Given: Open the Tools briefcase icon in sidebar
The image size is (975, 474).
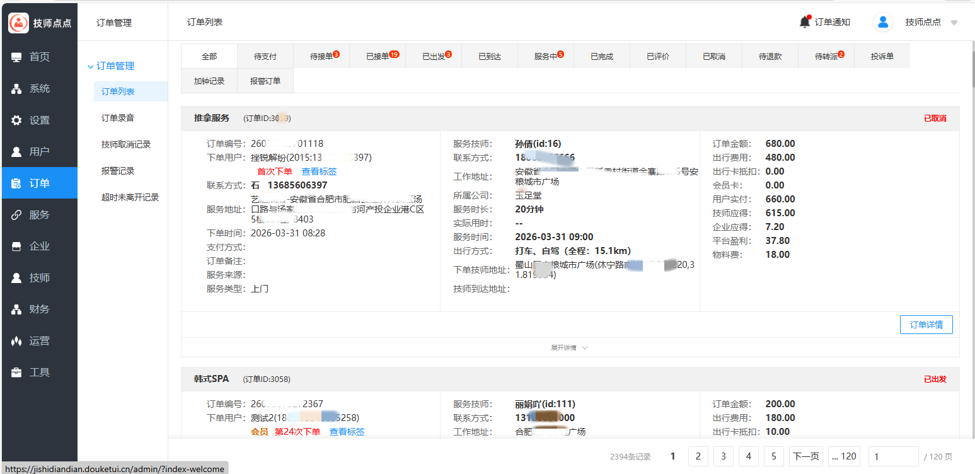Looking at the screenshot, I should [16, 373].
